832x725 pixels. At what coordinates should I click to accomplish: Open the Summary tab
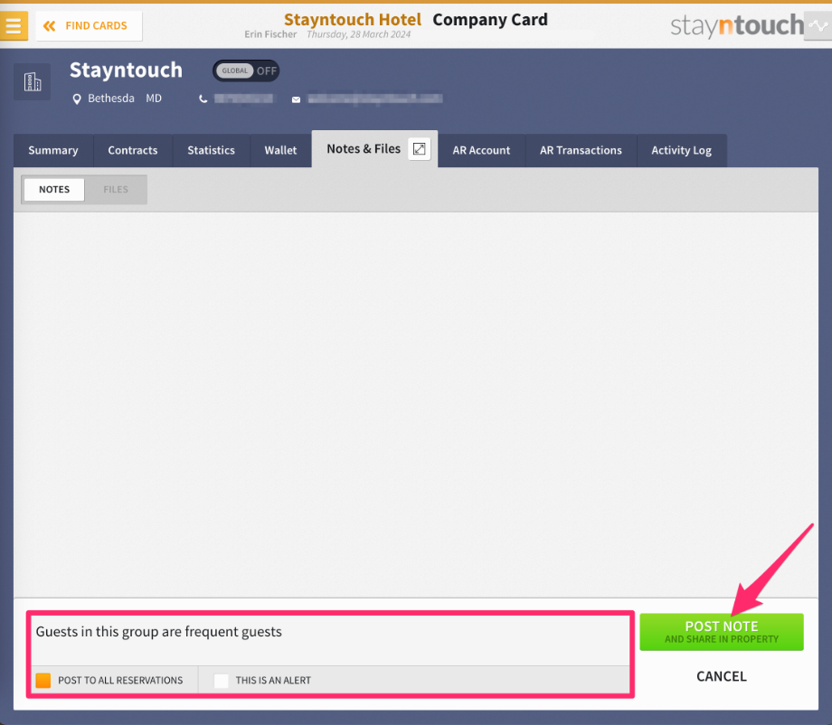click(x=53, y=151)
